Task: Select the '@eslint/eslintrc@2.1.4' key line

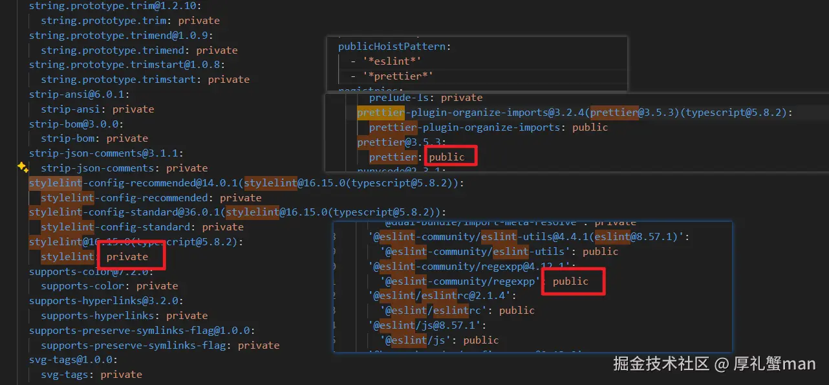Action: (442, 296)
